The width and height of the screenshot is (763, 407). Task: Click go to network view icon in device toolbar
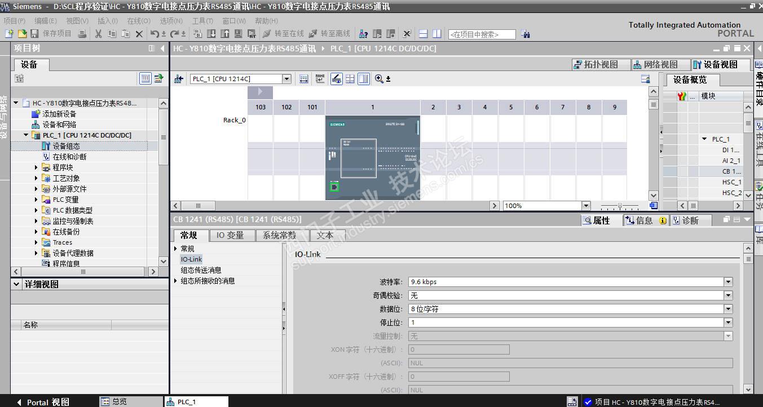(x=179, y=79)
